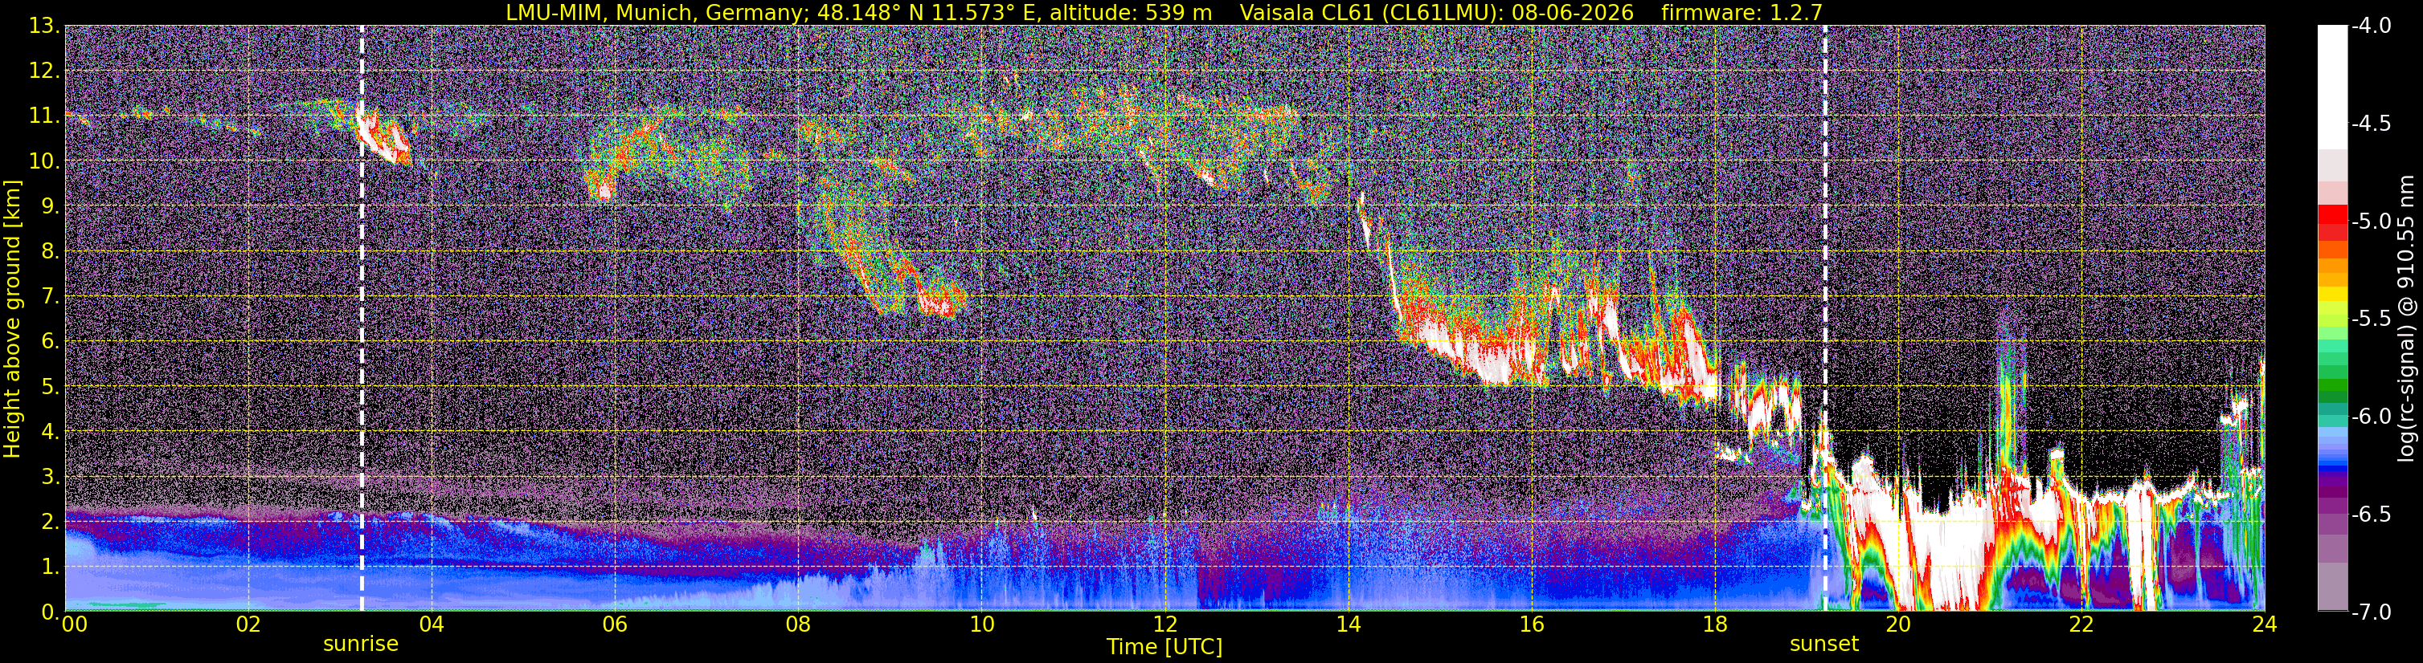
Task: Click the "-5.5" colorbar tick label
Action: 2370,319
